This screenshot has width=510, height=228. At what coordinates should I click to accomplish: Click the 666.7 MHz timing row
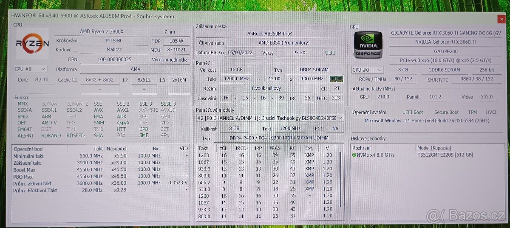point(267,181)
